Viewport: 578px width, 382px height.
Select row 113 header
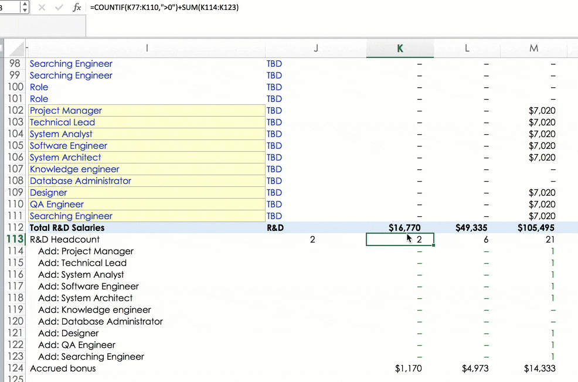pyautogui.click(x=15, y=239)
